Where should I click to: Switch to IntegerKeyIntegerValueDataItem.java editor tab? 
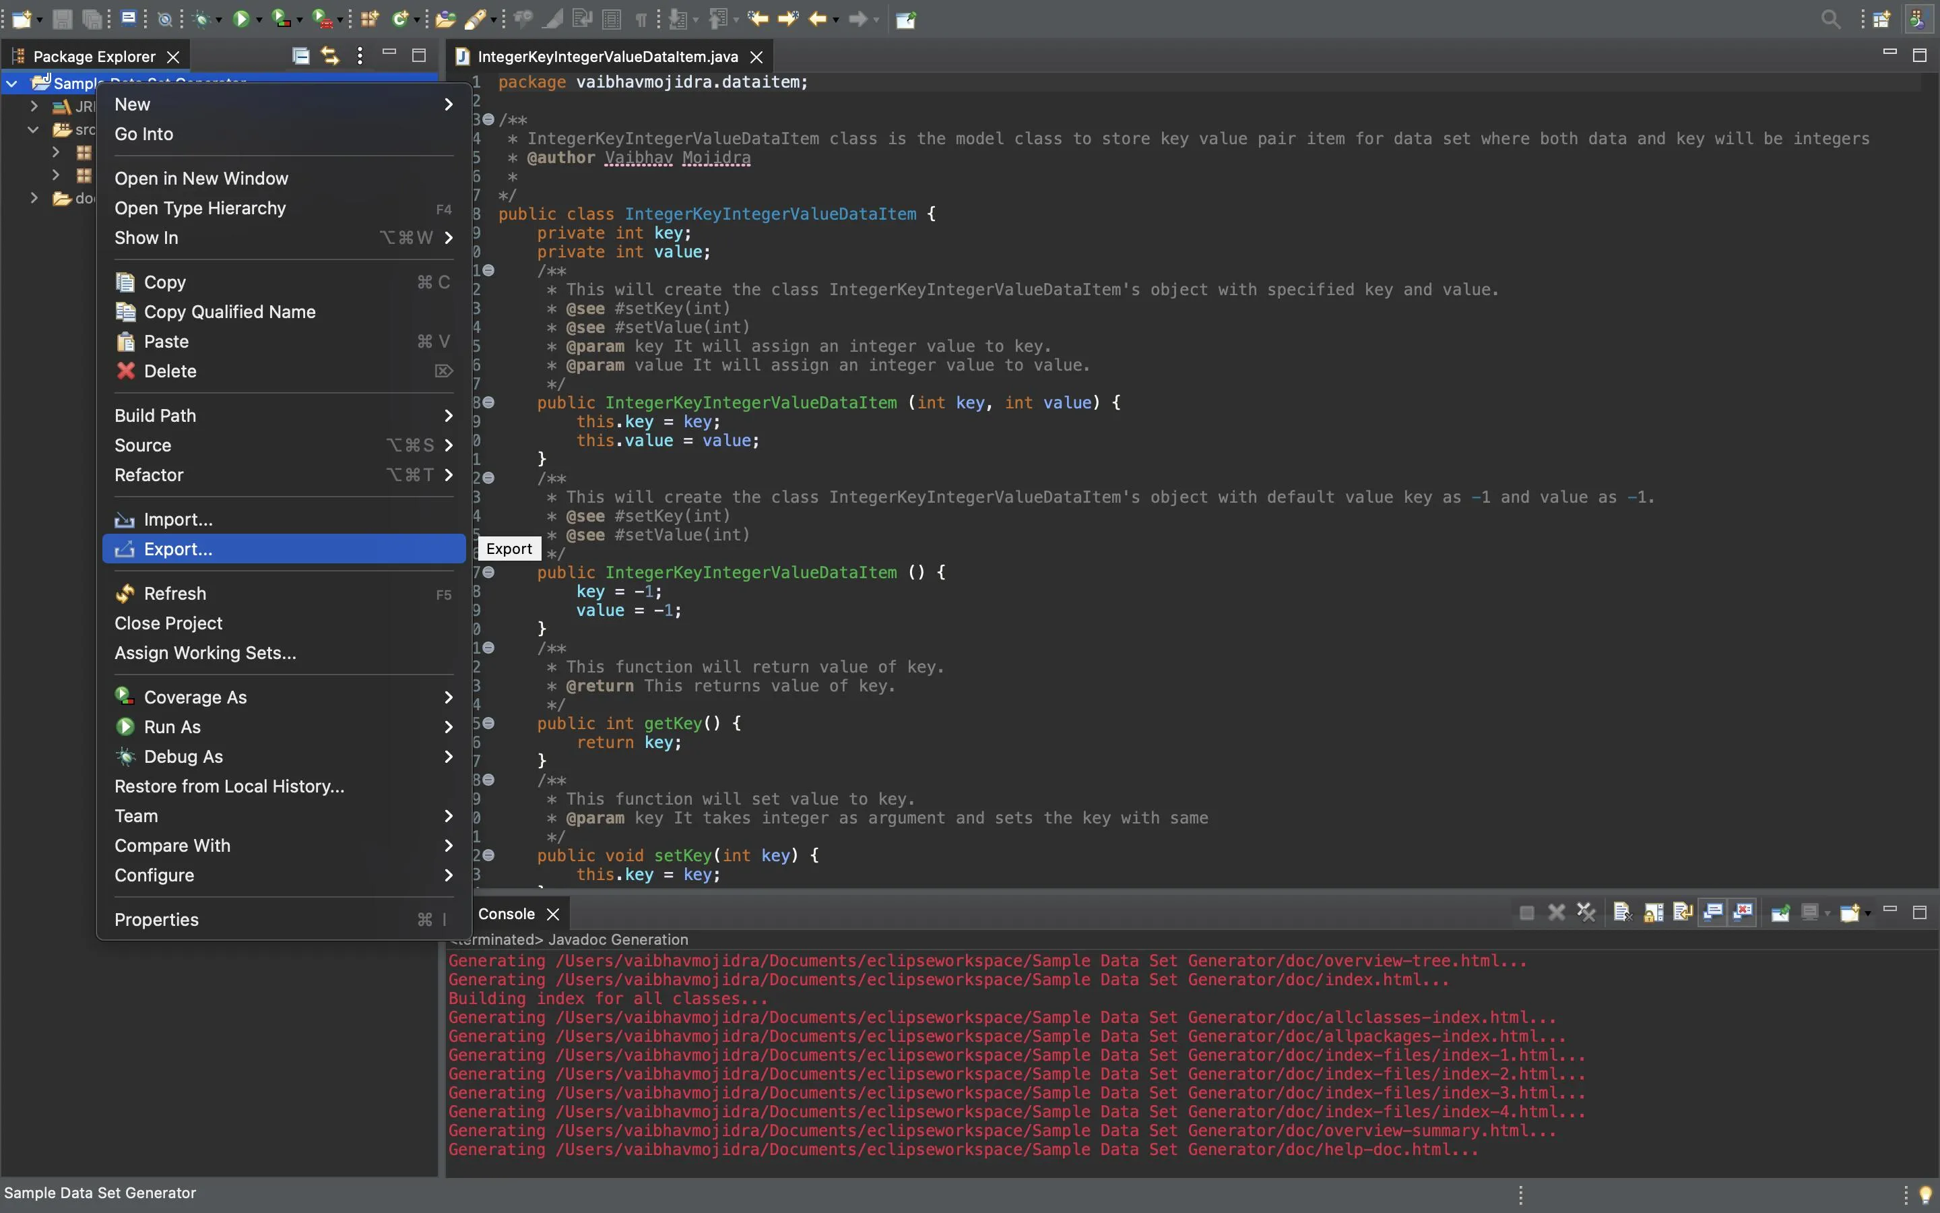(607, 56)
